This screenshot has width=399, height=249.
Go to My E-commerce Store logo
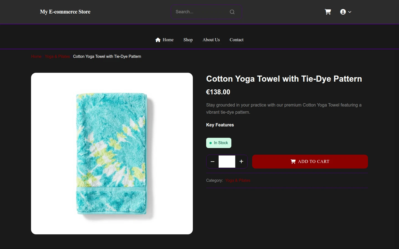tap(65, 12)
